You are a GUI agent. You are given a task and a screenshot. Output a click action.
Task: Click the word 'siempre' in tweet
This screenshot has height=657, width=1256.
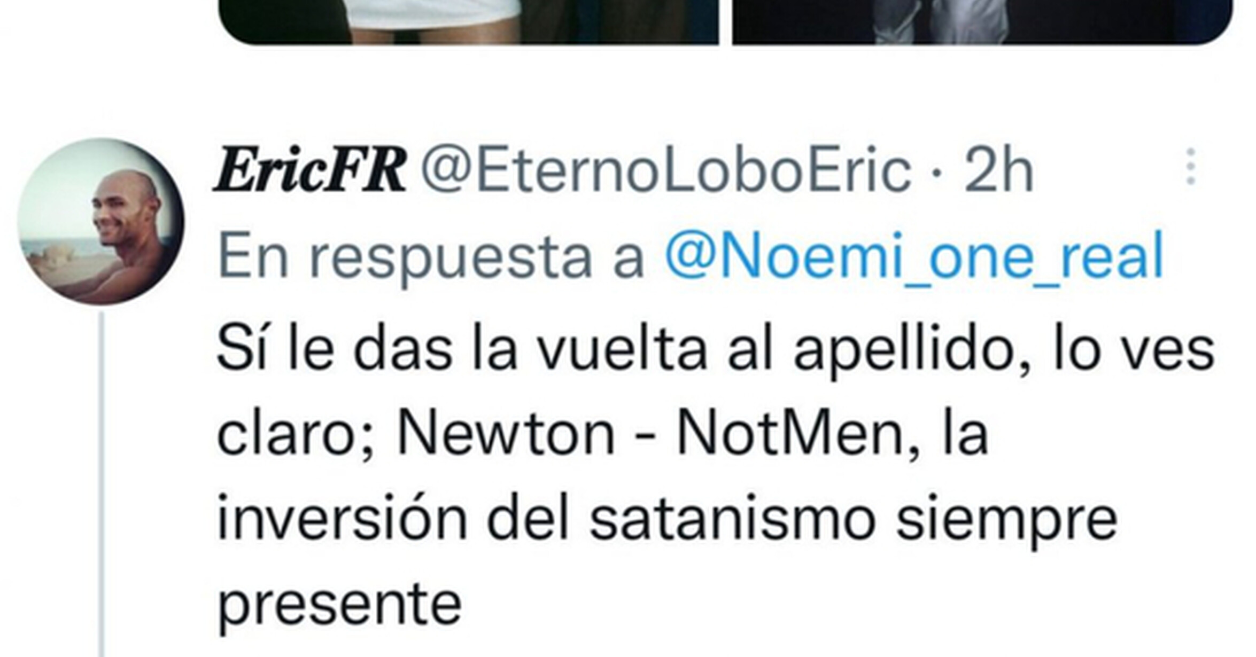(x=1007, y=520)
